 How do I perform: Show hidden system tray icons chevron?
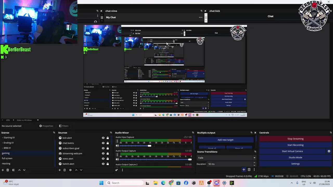point(291,183)
